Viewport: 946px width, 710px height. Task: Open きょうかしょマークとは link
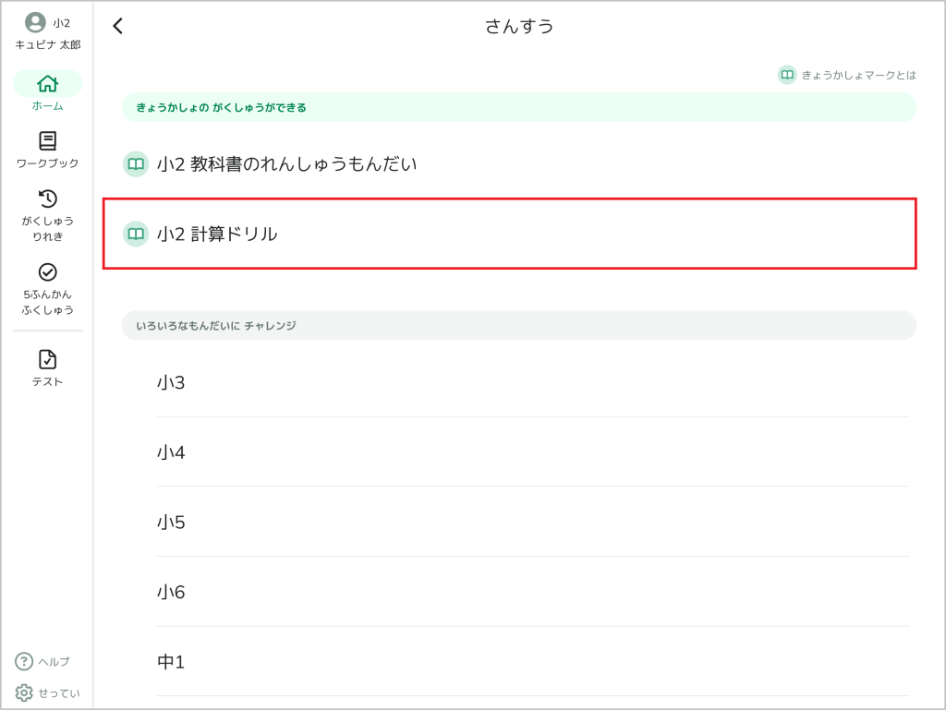[858, 76]
